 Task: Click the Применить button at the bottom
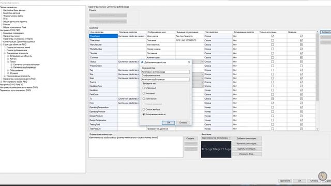pos(285,181)
